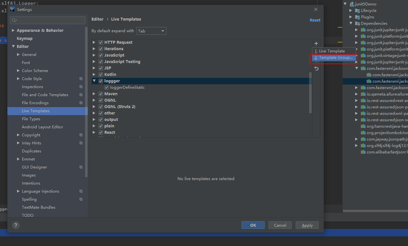Click library icon of org.projectlombok dependency
This screenshot has width=408, height=246.
pyautogui.click(x=363, y=133)
